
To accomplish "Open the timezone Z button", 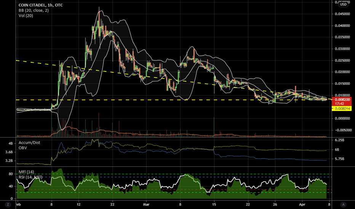I will tap(8, 204).
